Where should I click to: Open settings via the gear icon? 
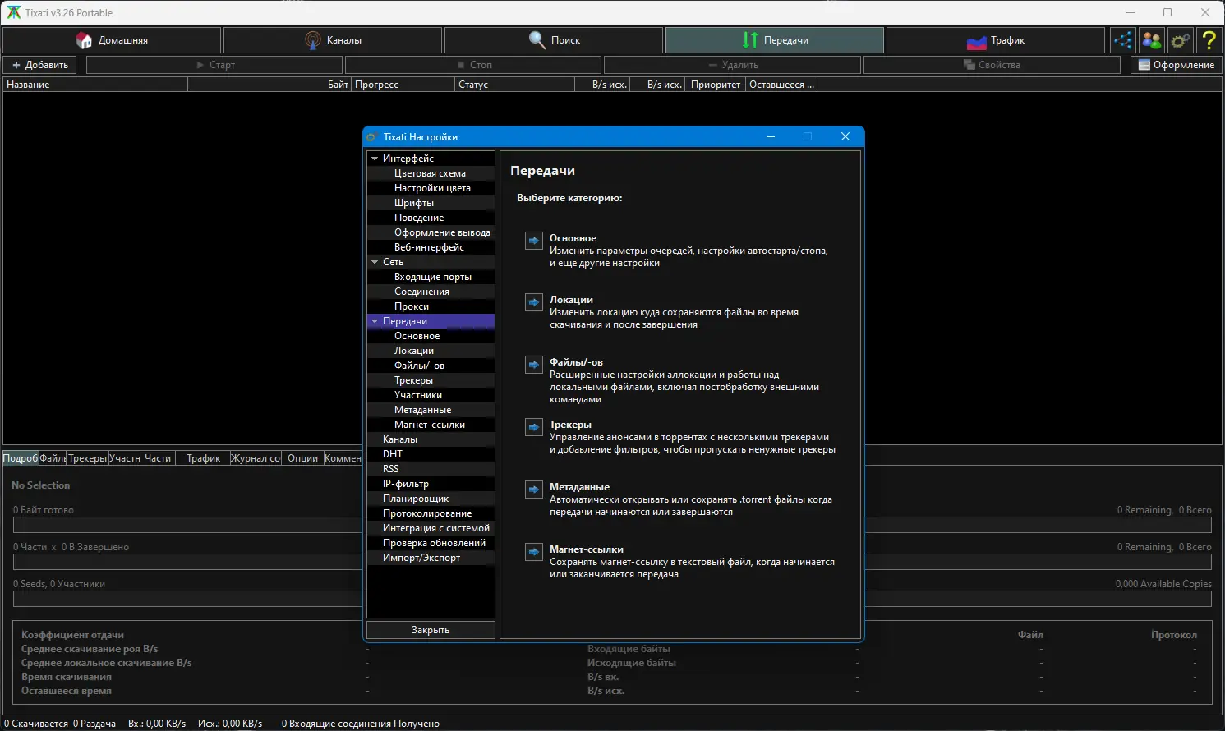tap(1180, 40)
